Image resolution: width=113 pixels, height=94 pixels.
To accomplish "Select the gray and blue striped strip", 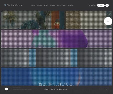I will coord(56,58).
